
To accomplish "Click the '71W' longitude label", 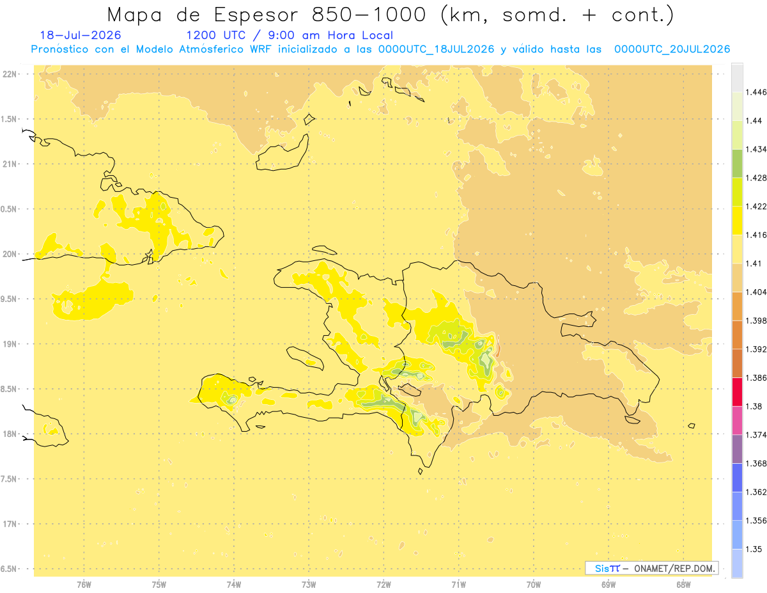I will pyautogui.click(x=458, y=585).
